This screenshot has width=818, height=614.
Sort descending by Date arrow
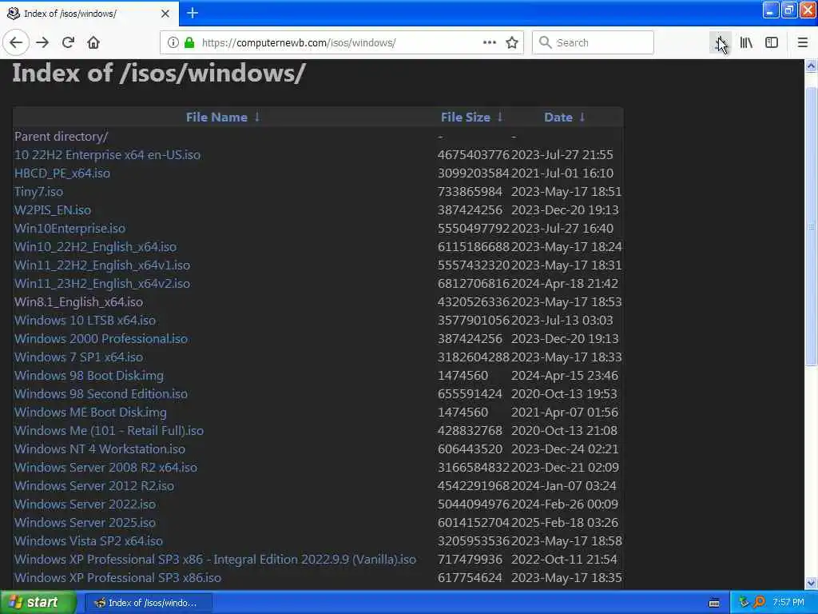click(x=582, y=117)
